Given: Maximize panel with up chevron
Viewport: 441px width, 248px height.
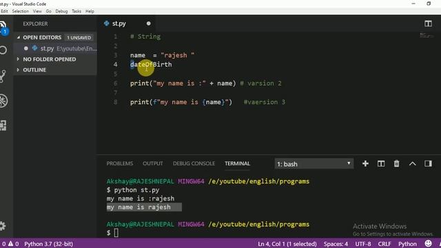Looking at the screenshot, I should click(x=412, y=164).
